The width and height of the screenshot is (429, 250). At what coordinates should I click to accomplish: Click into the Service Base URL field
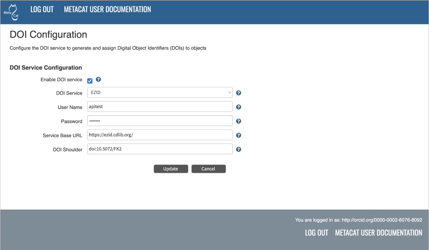160,135
